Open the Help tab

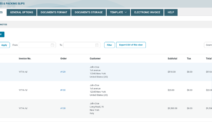coord(171,12)
